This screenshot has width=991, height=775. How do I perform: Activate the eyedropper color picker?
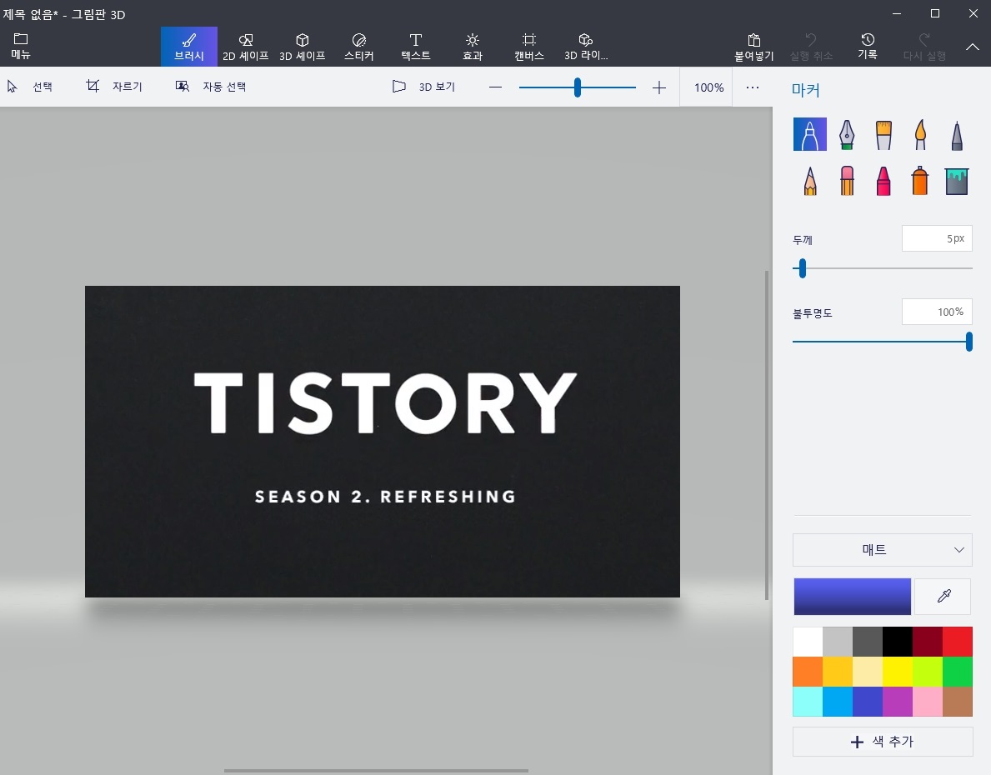pos(943,596)
